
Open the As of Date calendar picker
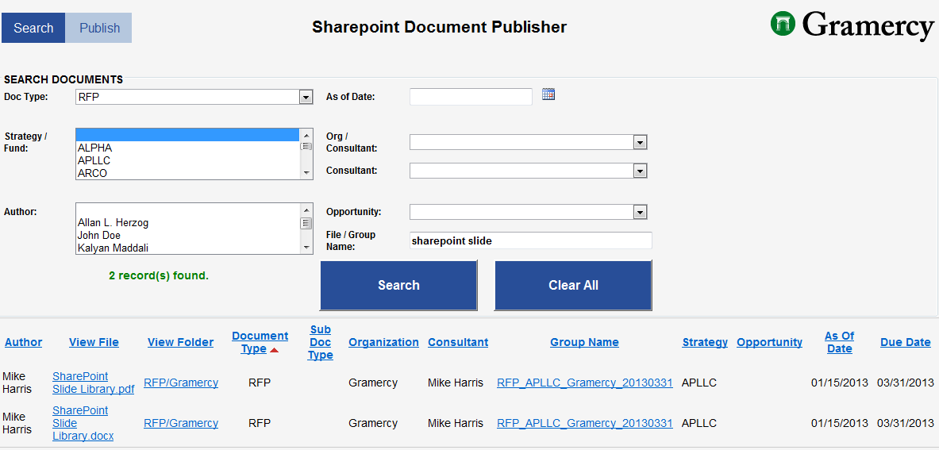click(548, 94)
